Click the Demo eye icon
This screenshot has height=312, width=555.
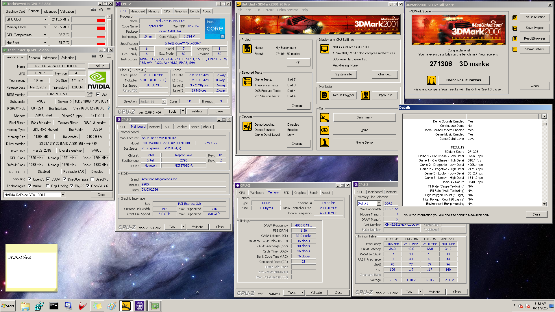[x=325, y=130]
